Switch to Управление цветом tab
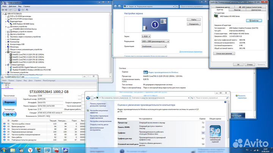 tap(223, 7)
